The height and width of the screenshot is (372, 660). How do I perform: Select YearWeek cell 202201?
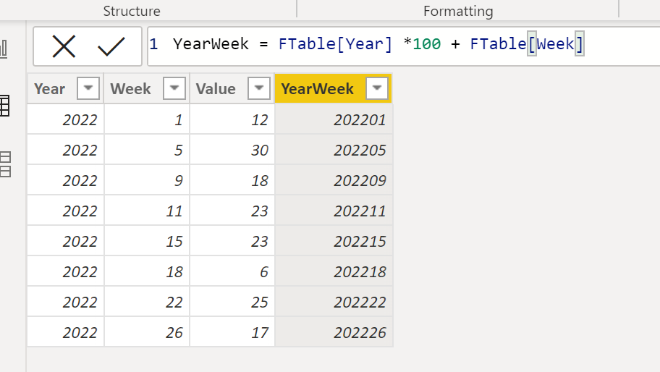pyautogui.click(x=334, y=119)
